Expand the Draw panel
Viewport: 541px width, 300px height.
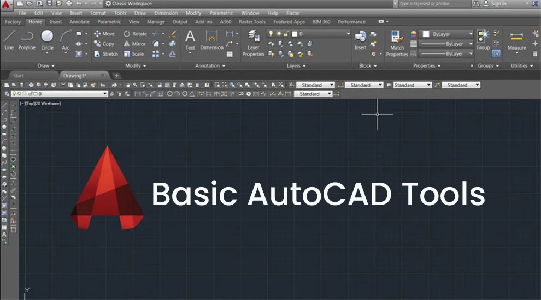(x=46, y=65)
